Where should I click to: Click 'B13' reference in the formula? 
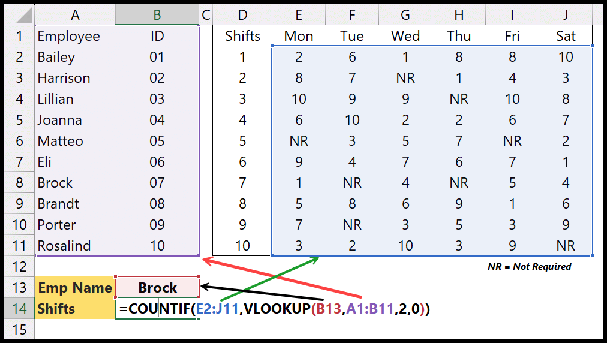(329, 309)
